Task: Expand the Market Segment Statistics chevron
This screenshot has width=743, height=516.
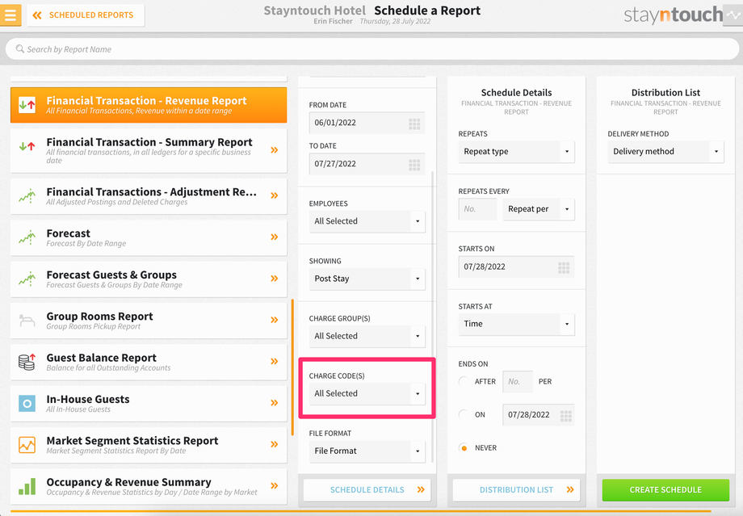Action: tap(275, 444)
